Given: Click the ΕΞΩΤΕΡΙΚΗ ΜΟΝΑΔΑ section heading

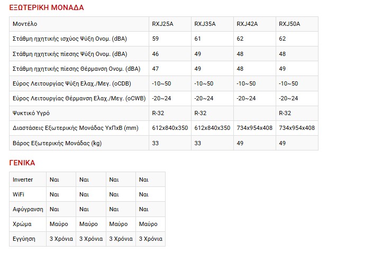Looking at the screenshot, I should pyautogui.click(x=47, y=8).
